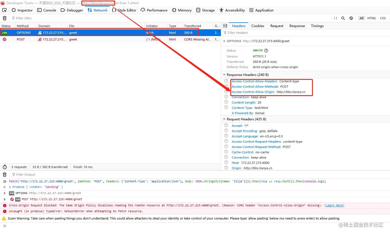Open request blocking icon

click(351, 18)
